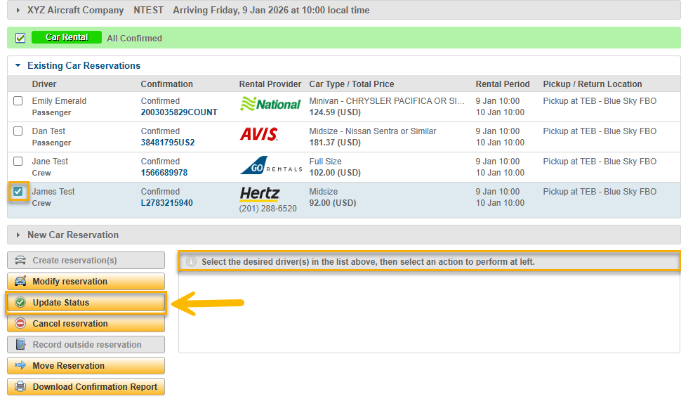Click the AVIS rental provider logo

coord(259,134)
